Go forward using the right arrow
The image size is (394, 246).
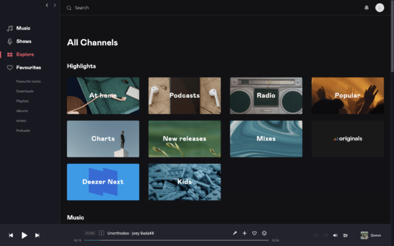click(55, 5)
